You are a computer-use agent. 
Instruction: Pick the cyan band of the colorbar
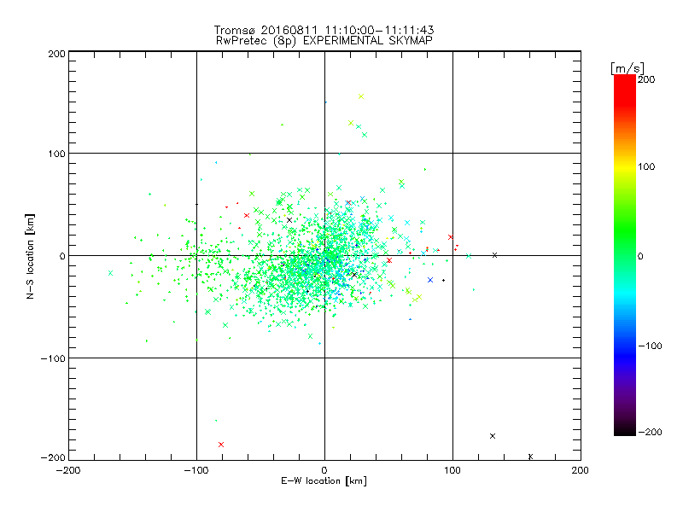pyautogui.click(x=625, y=293)
